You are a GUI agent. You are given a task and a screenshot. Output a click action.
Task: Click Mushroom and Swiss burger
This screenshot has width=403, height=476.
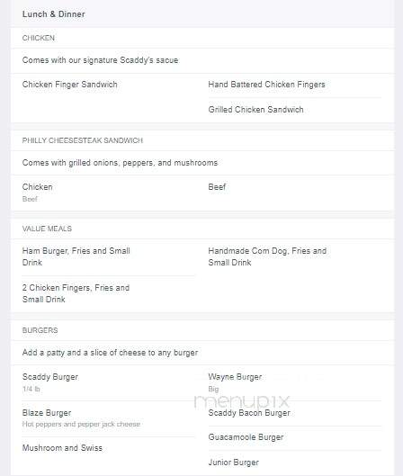(x=62, y=448)
